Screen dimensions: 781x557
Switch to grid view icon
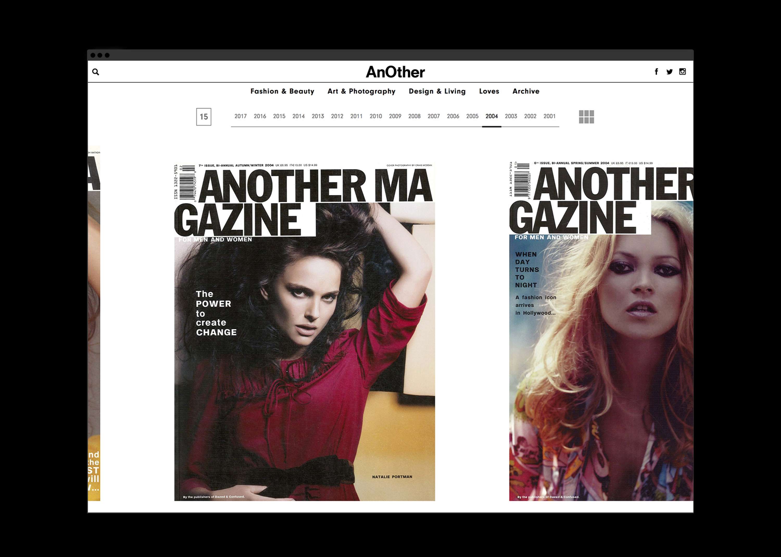pyautogui.click(x=587, y=117)
